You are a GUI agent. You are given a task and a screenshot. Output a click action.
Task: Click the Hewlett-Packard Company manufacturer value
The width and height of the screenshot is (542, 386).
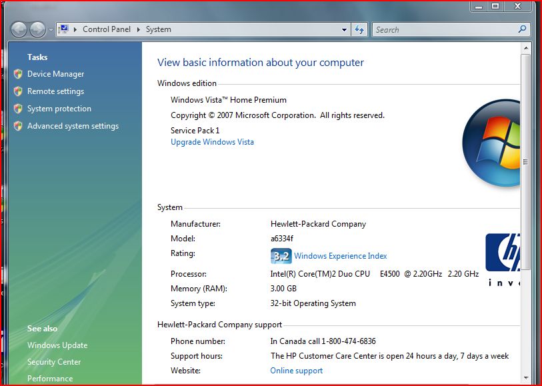(318, 224)
